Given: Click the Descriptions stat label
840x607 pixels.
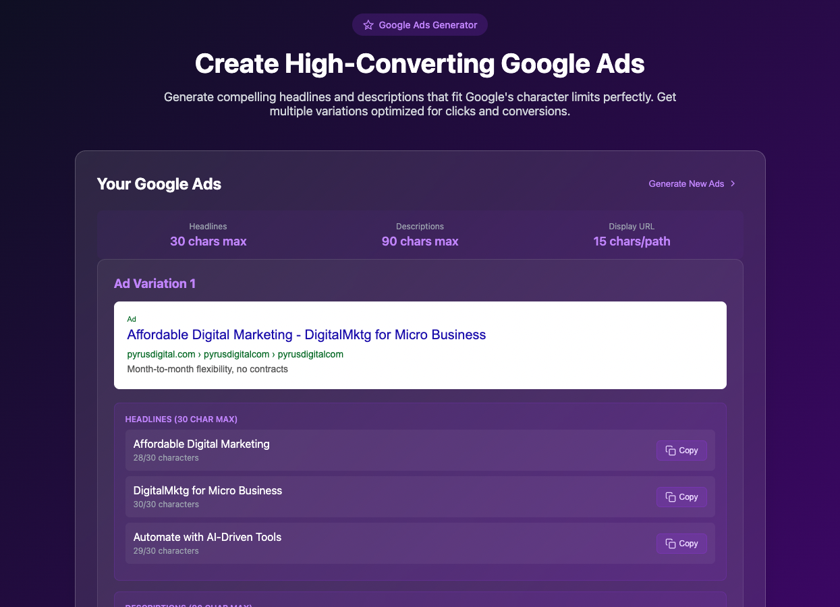Looking at the screenshot, I should tap(420, 227).
